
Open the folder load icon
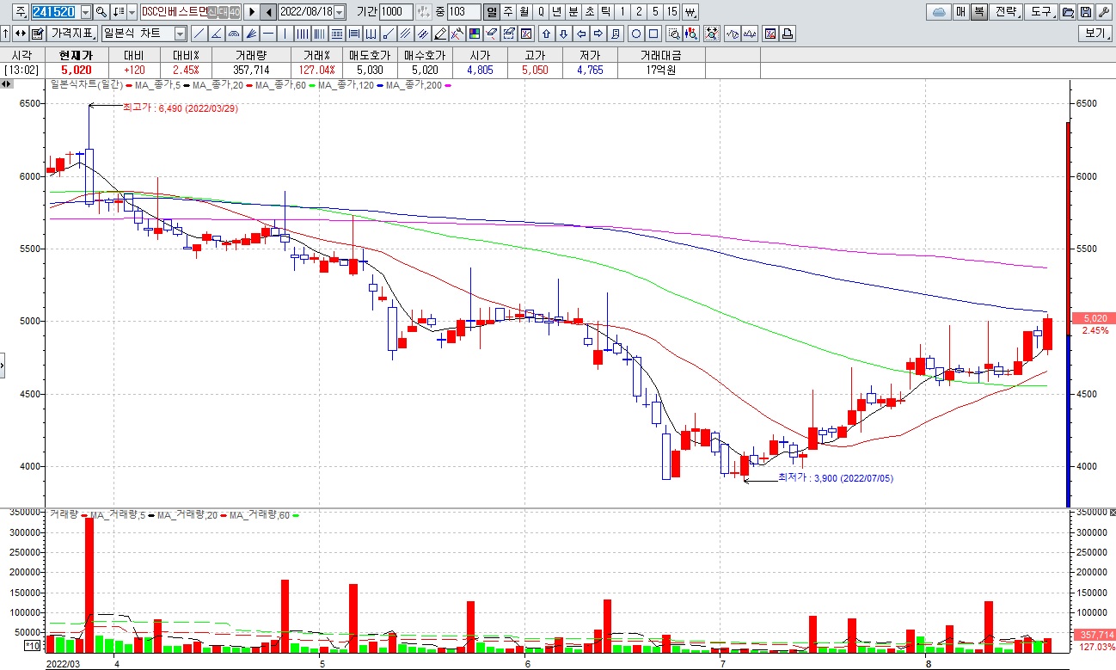click(1068, 12)
